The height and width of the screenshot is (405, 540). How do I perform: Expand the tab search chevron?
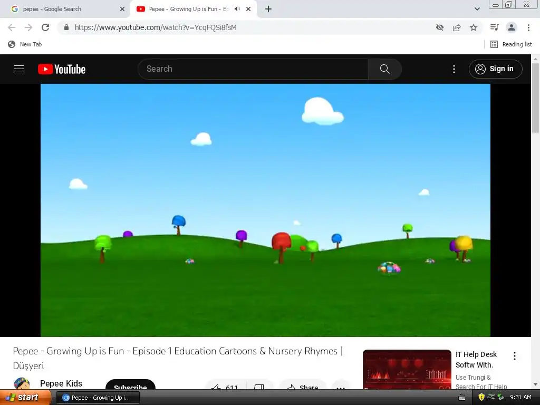click(477, 9)
